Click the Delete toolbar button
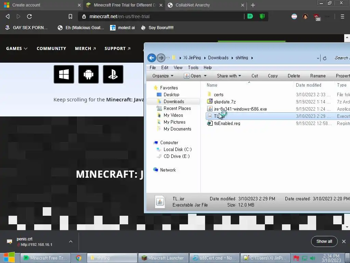 point(294,76)
